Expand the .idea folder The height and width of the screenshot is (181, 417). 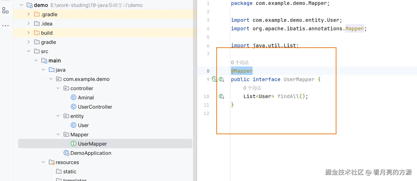29,24
